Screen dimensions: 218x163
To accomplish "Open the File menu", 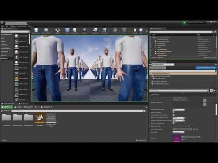I will pyautogui.click(x=2, y=26).
